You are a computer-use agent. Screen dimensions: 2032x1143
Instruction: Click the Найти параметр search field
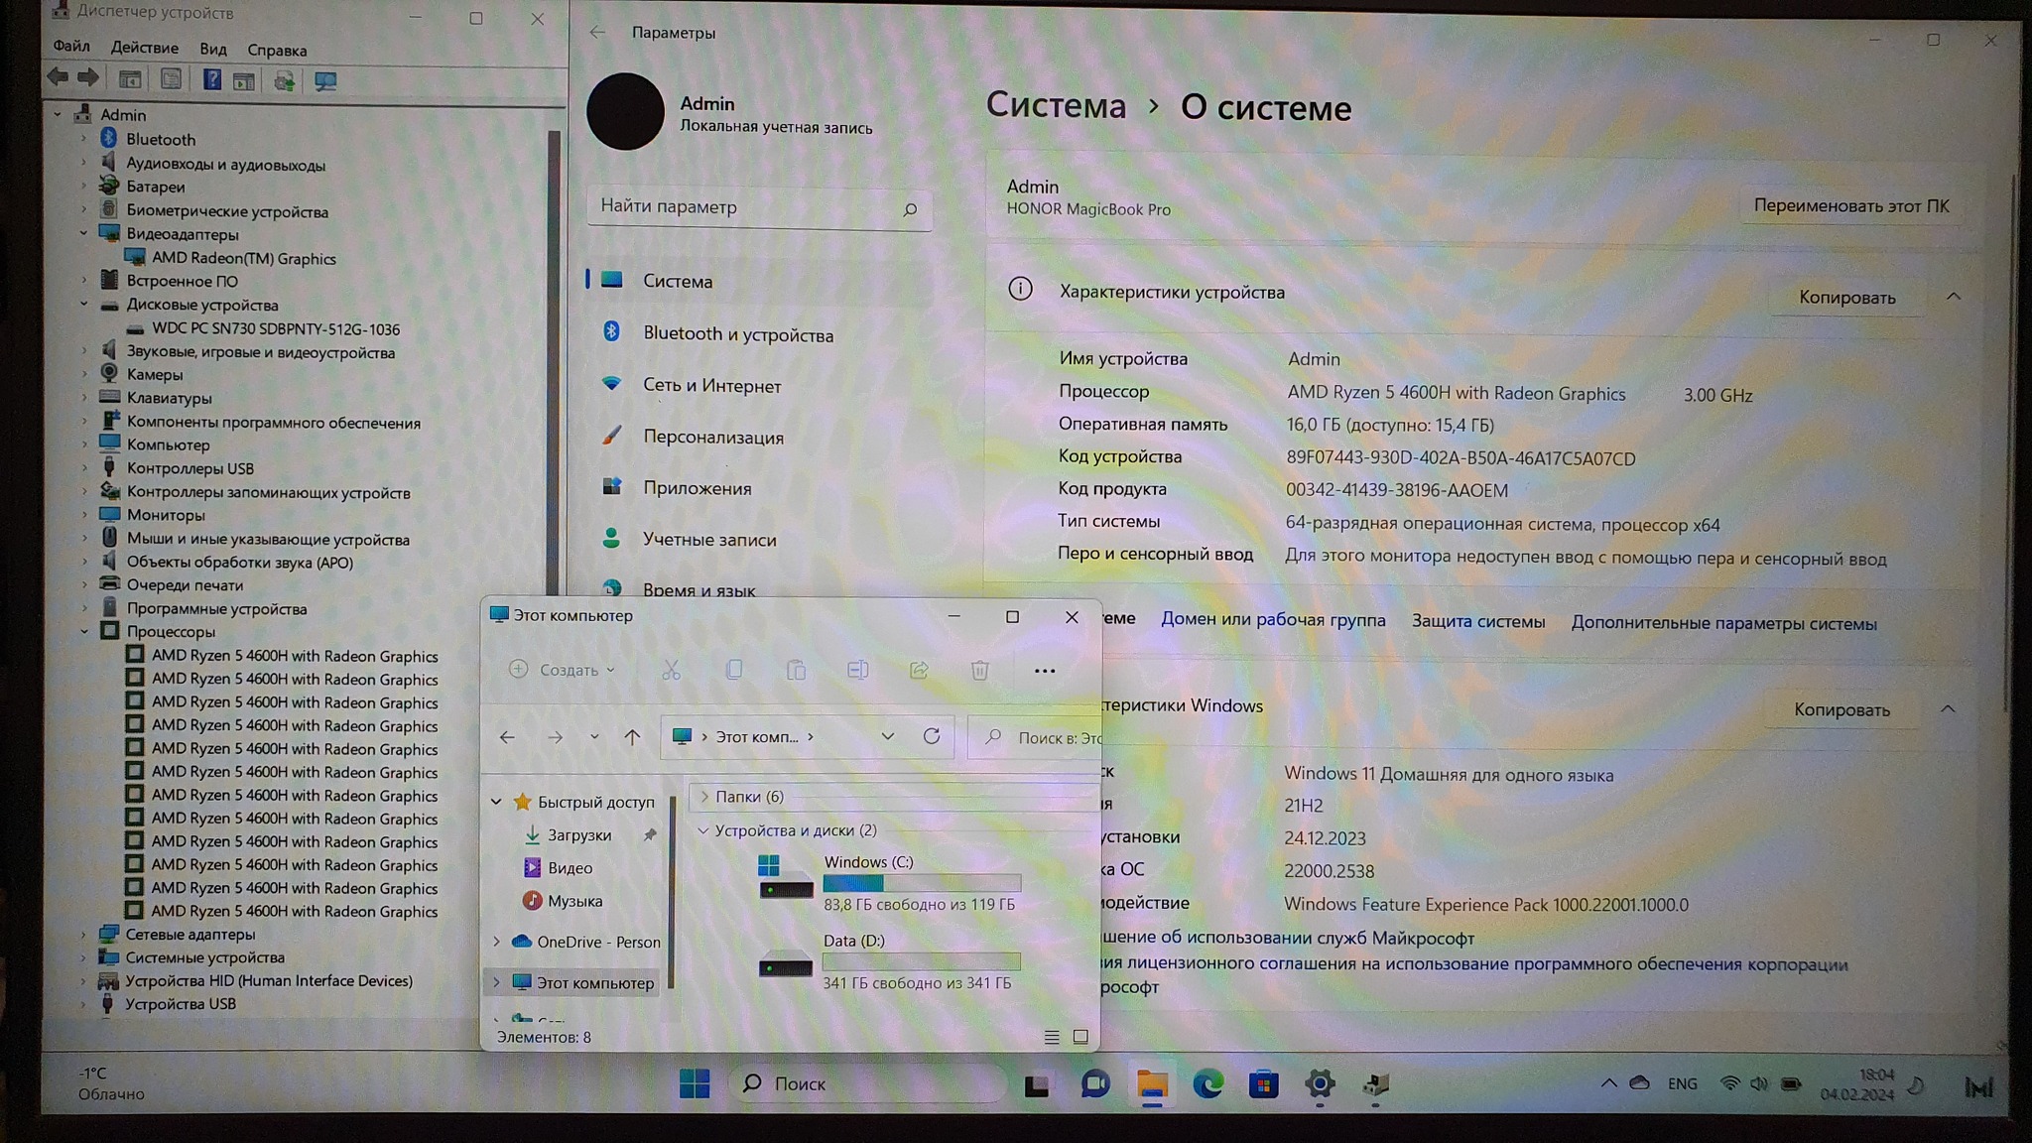[744, 207]
